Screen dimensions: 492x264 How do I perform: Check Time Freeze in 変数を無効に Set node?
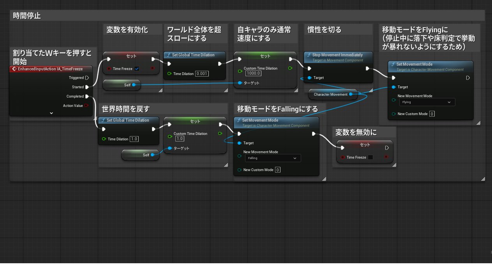click(370, 157)
